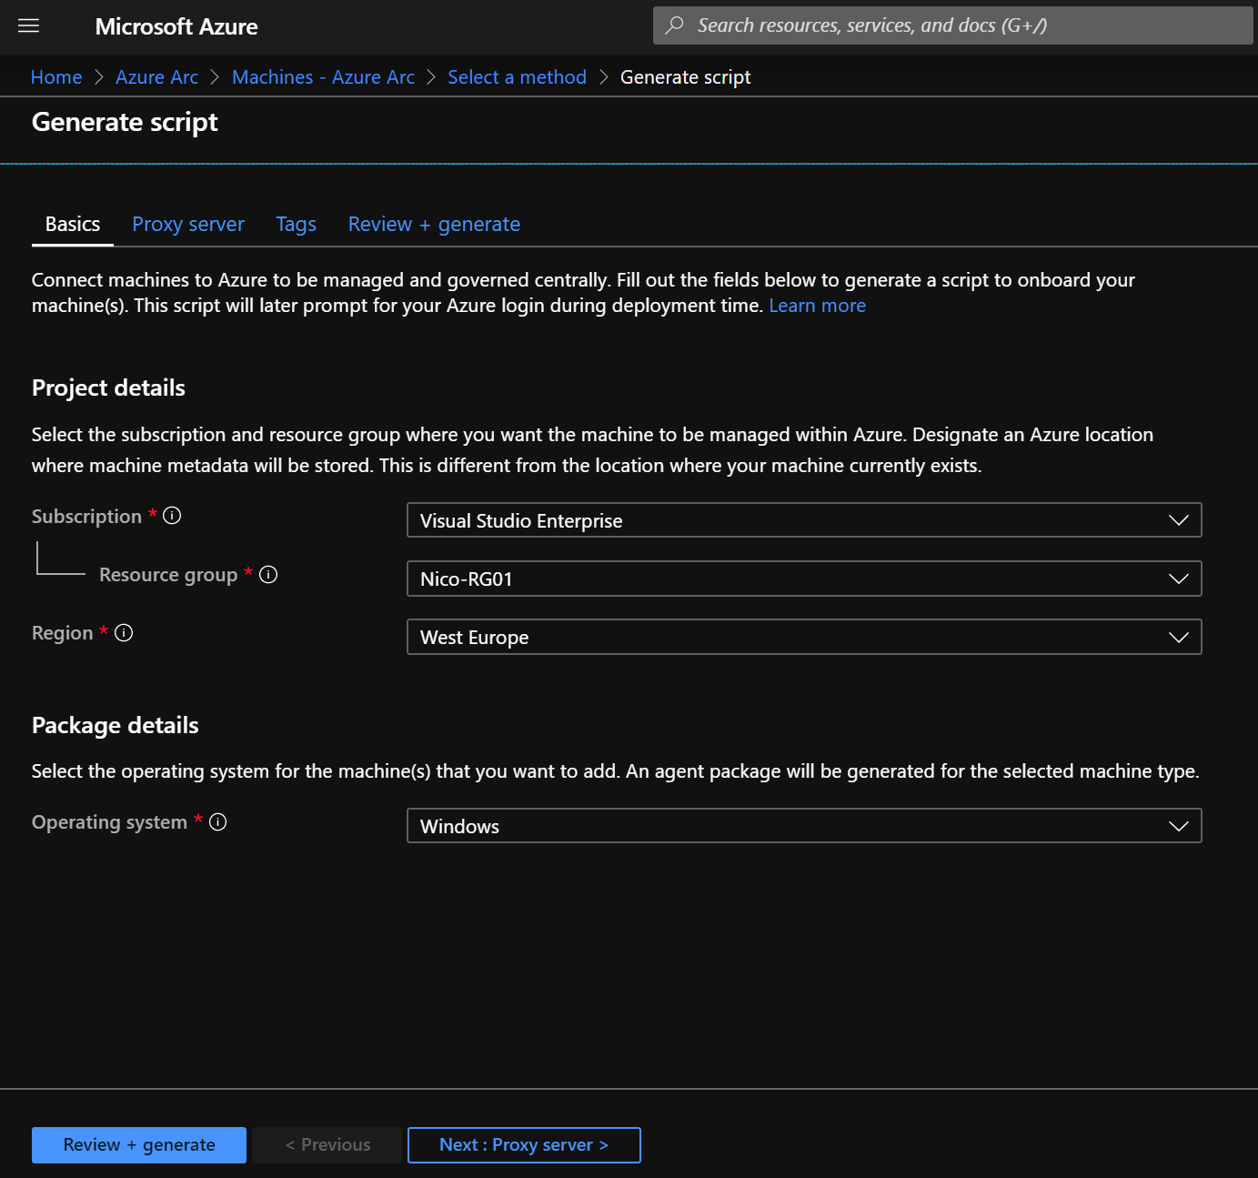This screenshot has width=1258, height=1178.
Task: Show info tooltip for Operating system
Action: coord(217,821)
